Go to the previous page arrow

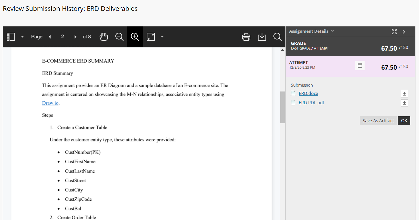coord(50,37)
